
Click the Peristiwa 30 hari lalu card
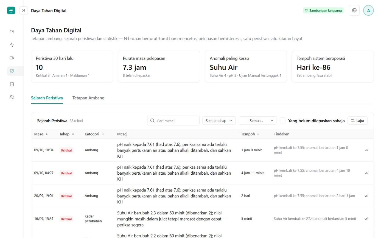pyautogui.click(x=72, y=66)
